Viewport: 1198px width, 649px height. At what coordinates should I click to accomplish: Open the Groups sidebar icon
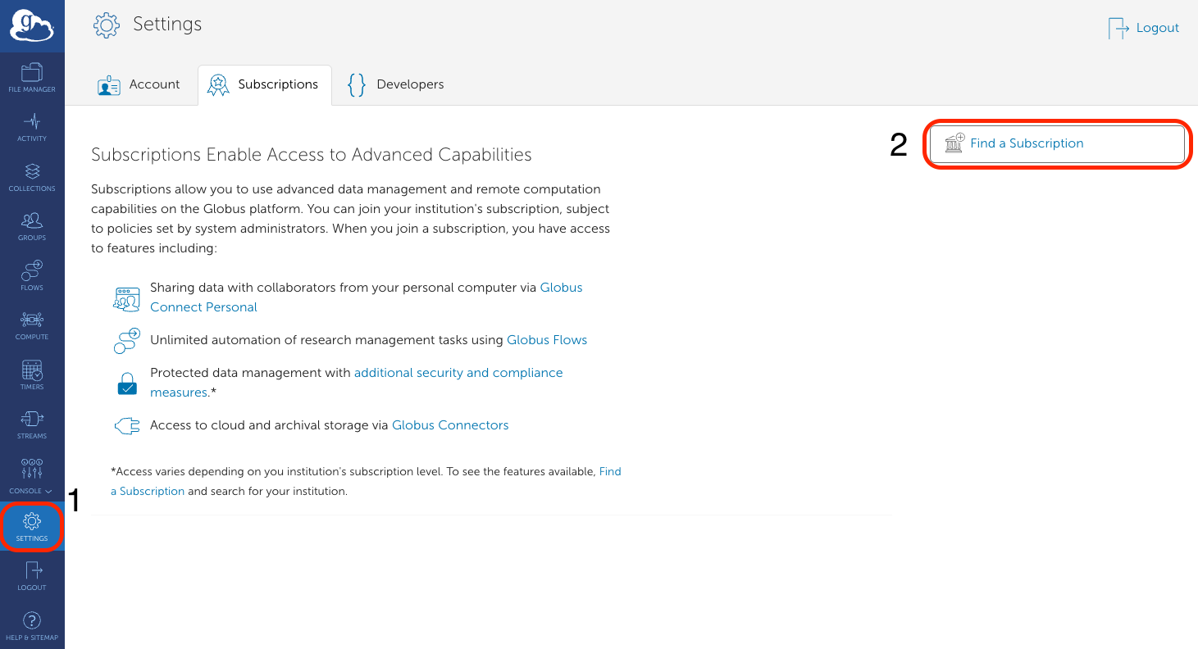[x=32, y=226]
